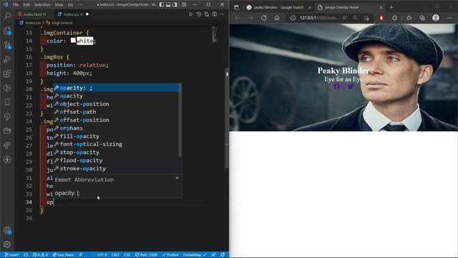
Task: Refresh the browser page
Action: tap(264, 18)
